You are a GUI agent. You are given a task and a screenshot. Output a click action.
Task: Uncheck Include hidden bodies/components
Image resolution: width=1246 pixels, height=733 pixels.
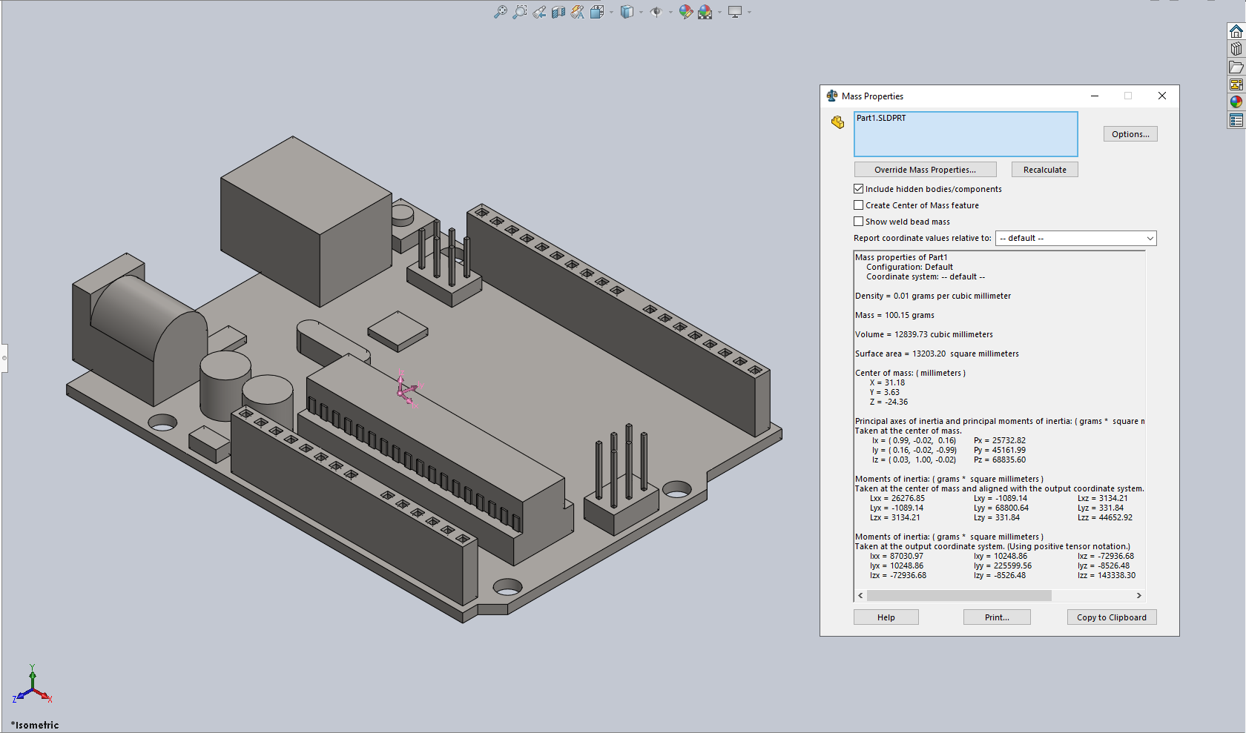pos(859,189)
